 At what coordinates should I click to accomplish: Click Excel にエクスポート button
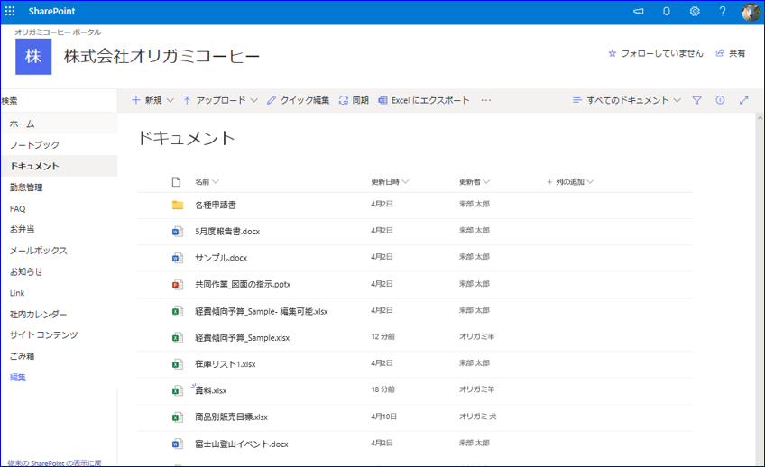(423, 100)
